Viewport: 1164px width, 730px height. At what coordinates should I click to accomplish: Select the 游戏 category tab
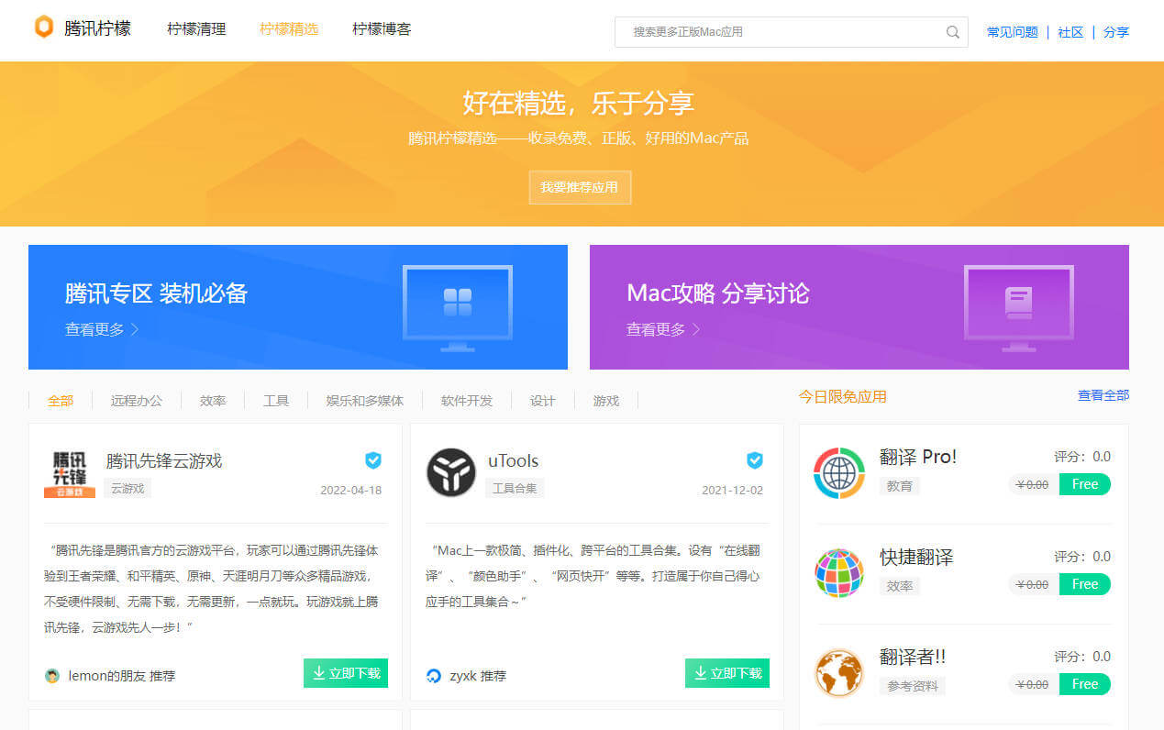tap(604, 400)
